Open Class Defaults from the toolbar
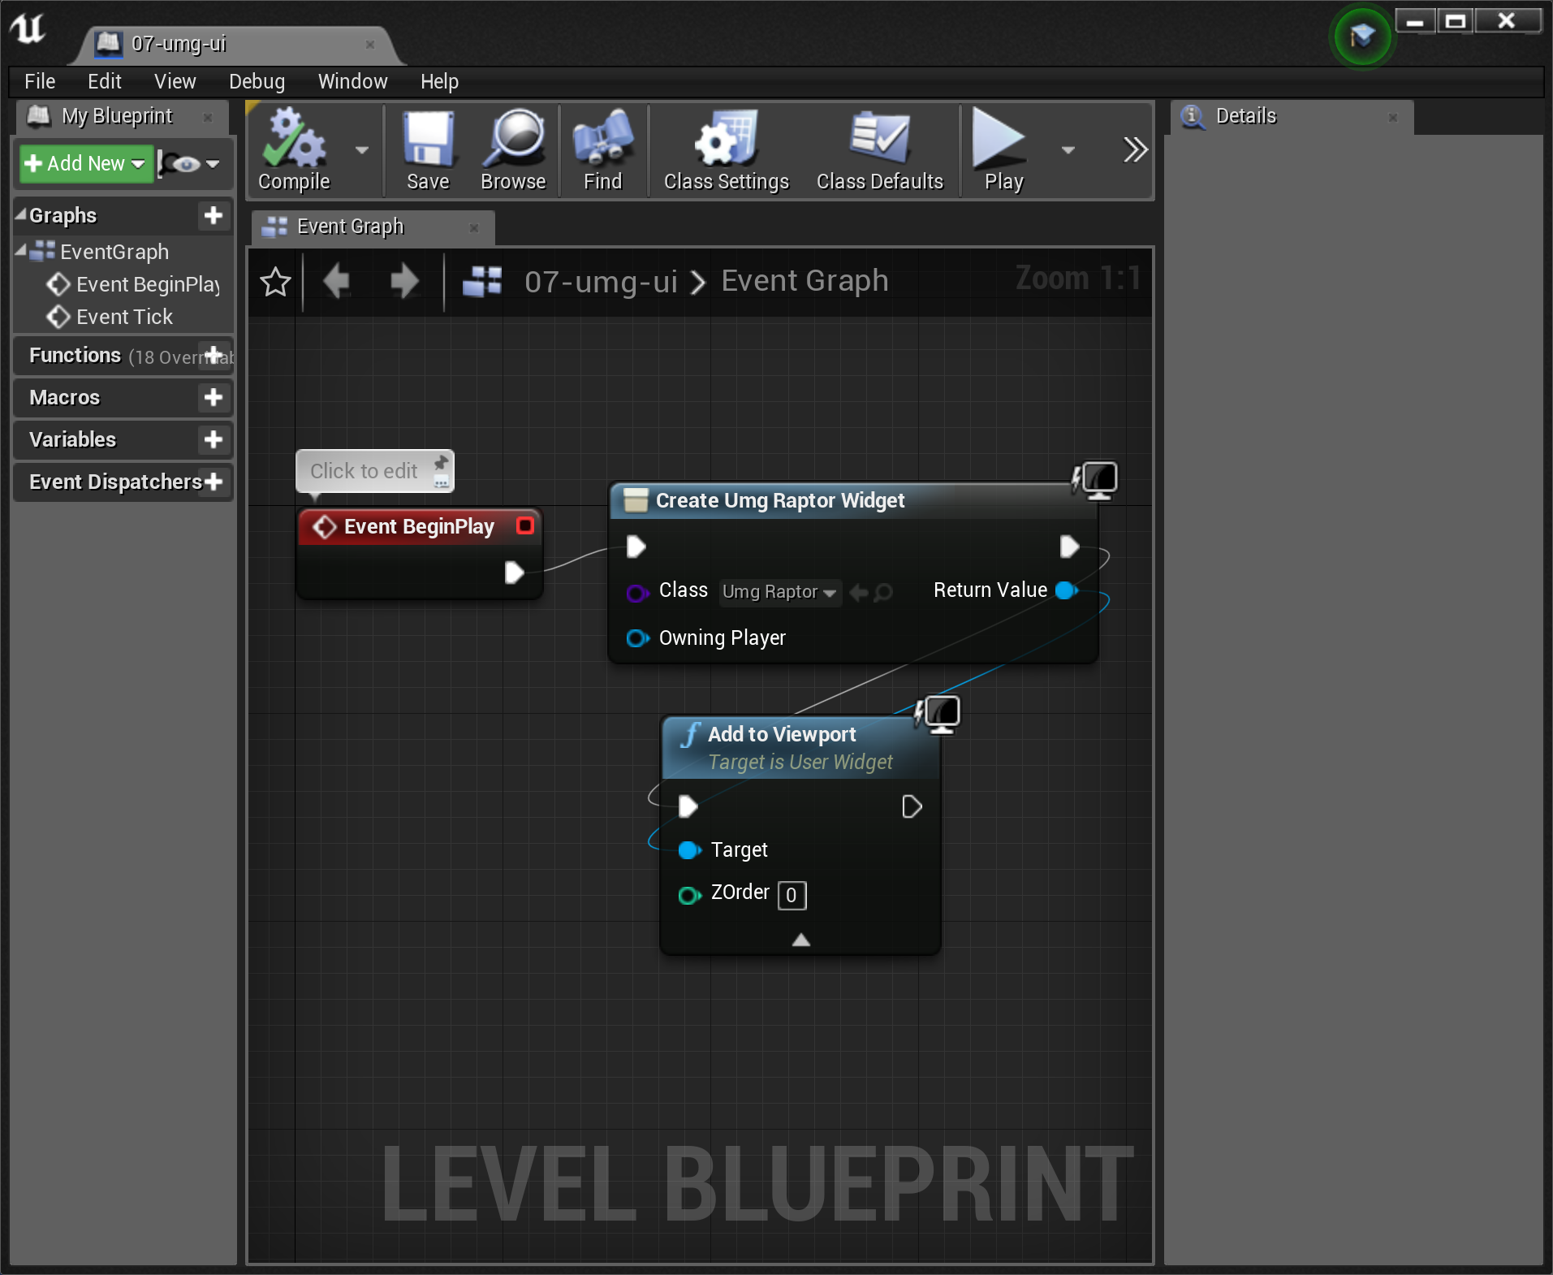This screenshot has width=1553, height=1275. coord(879,140)
